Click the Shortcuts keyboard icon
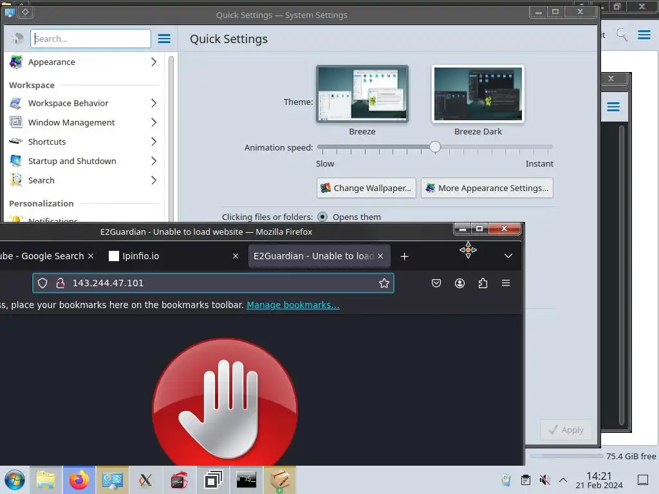 point(16,142)
